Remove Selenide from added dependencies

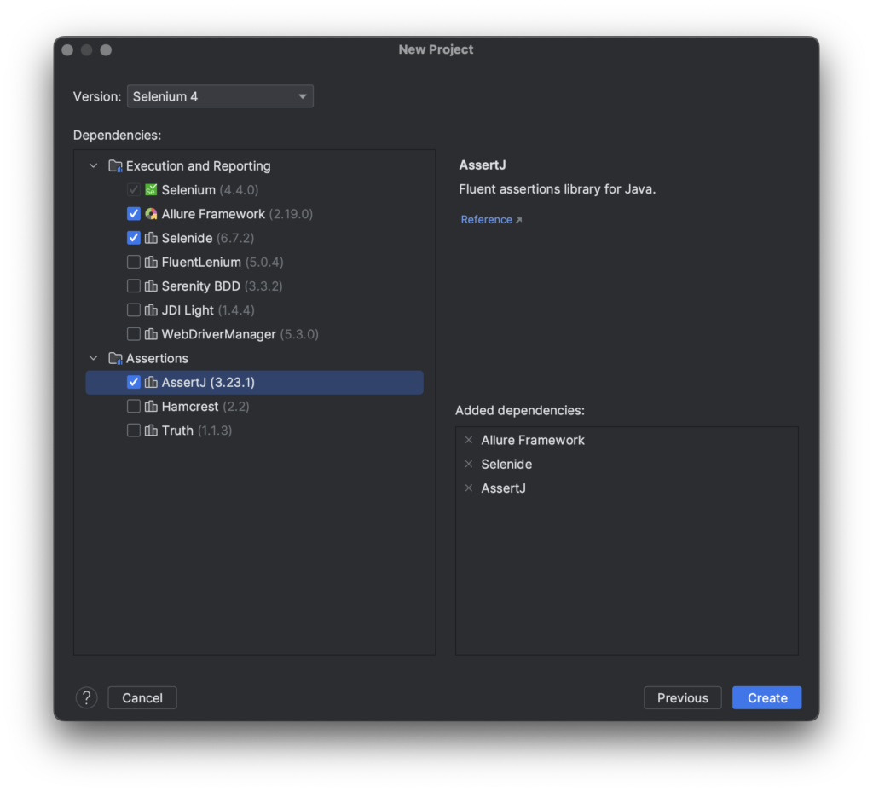click(468, 464)
